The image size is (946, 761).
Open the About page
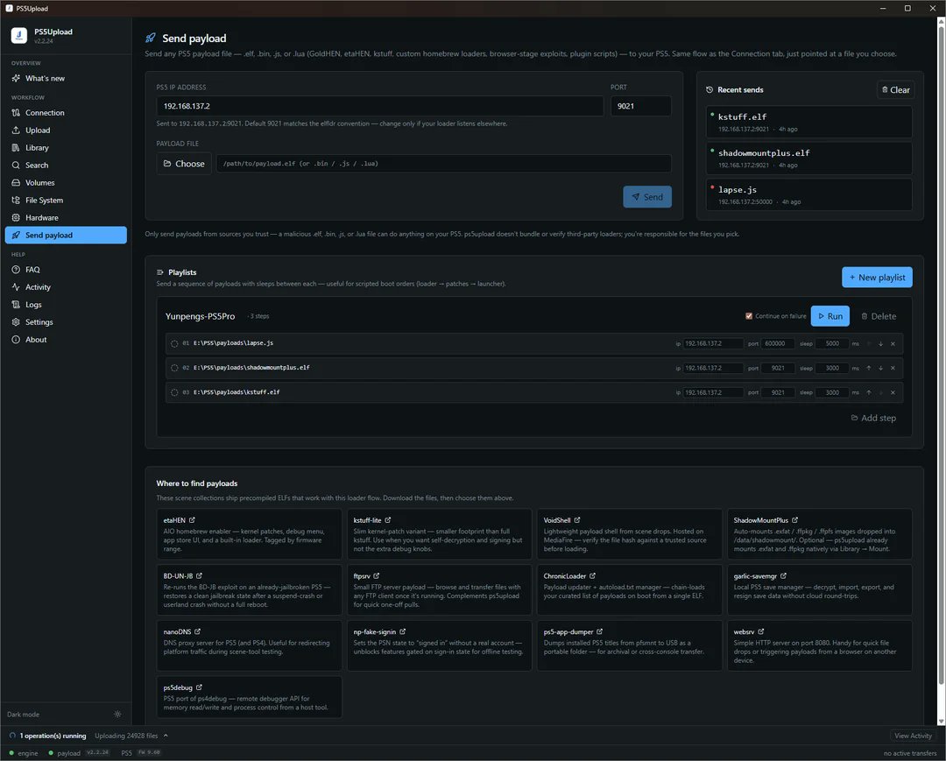tap(66, 340)
